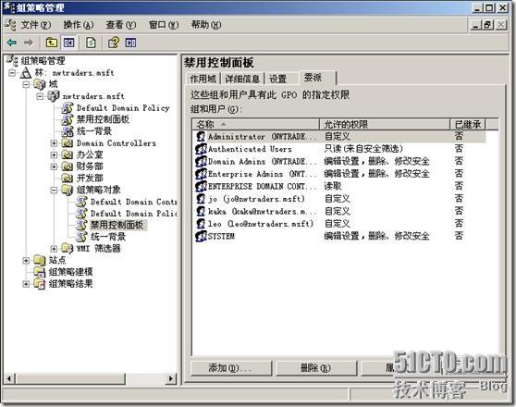Collapse the 组策略对象 node
The height and width of the screenshot is (407, 516).
coord(54,190)
